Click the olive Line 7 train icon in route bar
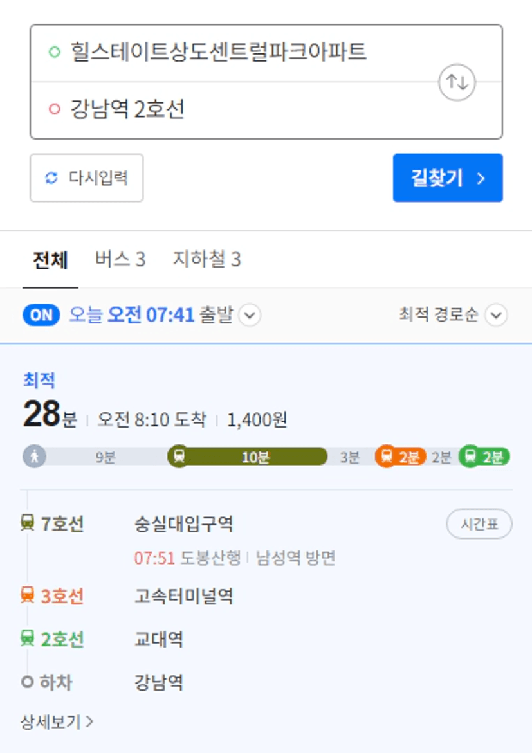The image size is (532, 753). click(179, 456)
